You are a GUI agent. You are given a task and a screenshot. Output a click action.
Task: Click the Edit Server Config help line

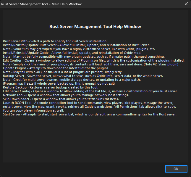[x=90, y=91]
